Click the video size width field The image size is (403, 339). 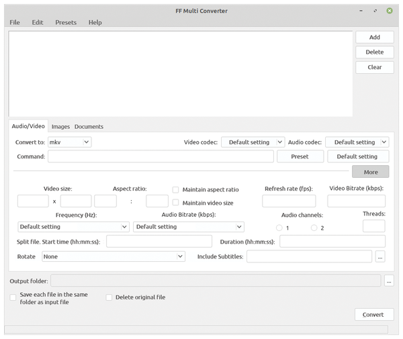coord(33,201)
